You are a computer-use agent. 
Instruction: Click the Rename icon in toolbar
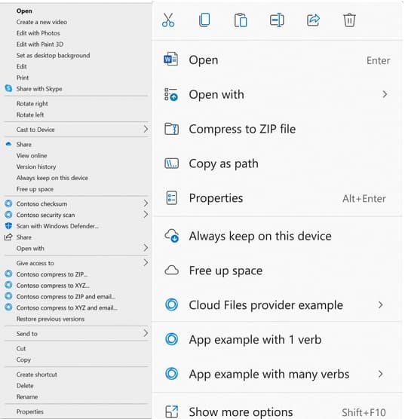point(277,20)
